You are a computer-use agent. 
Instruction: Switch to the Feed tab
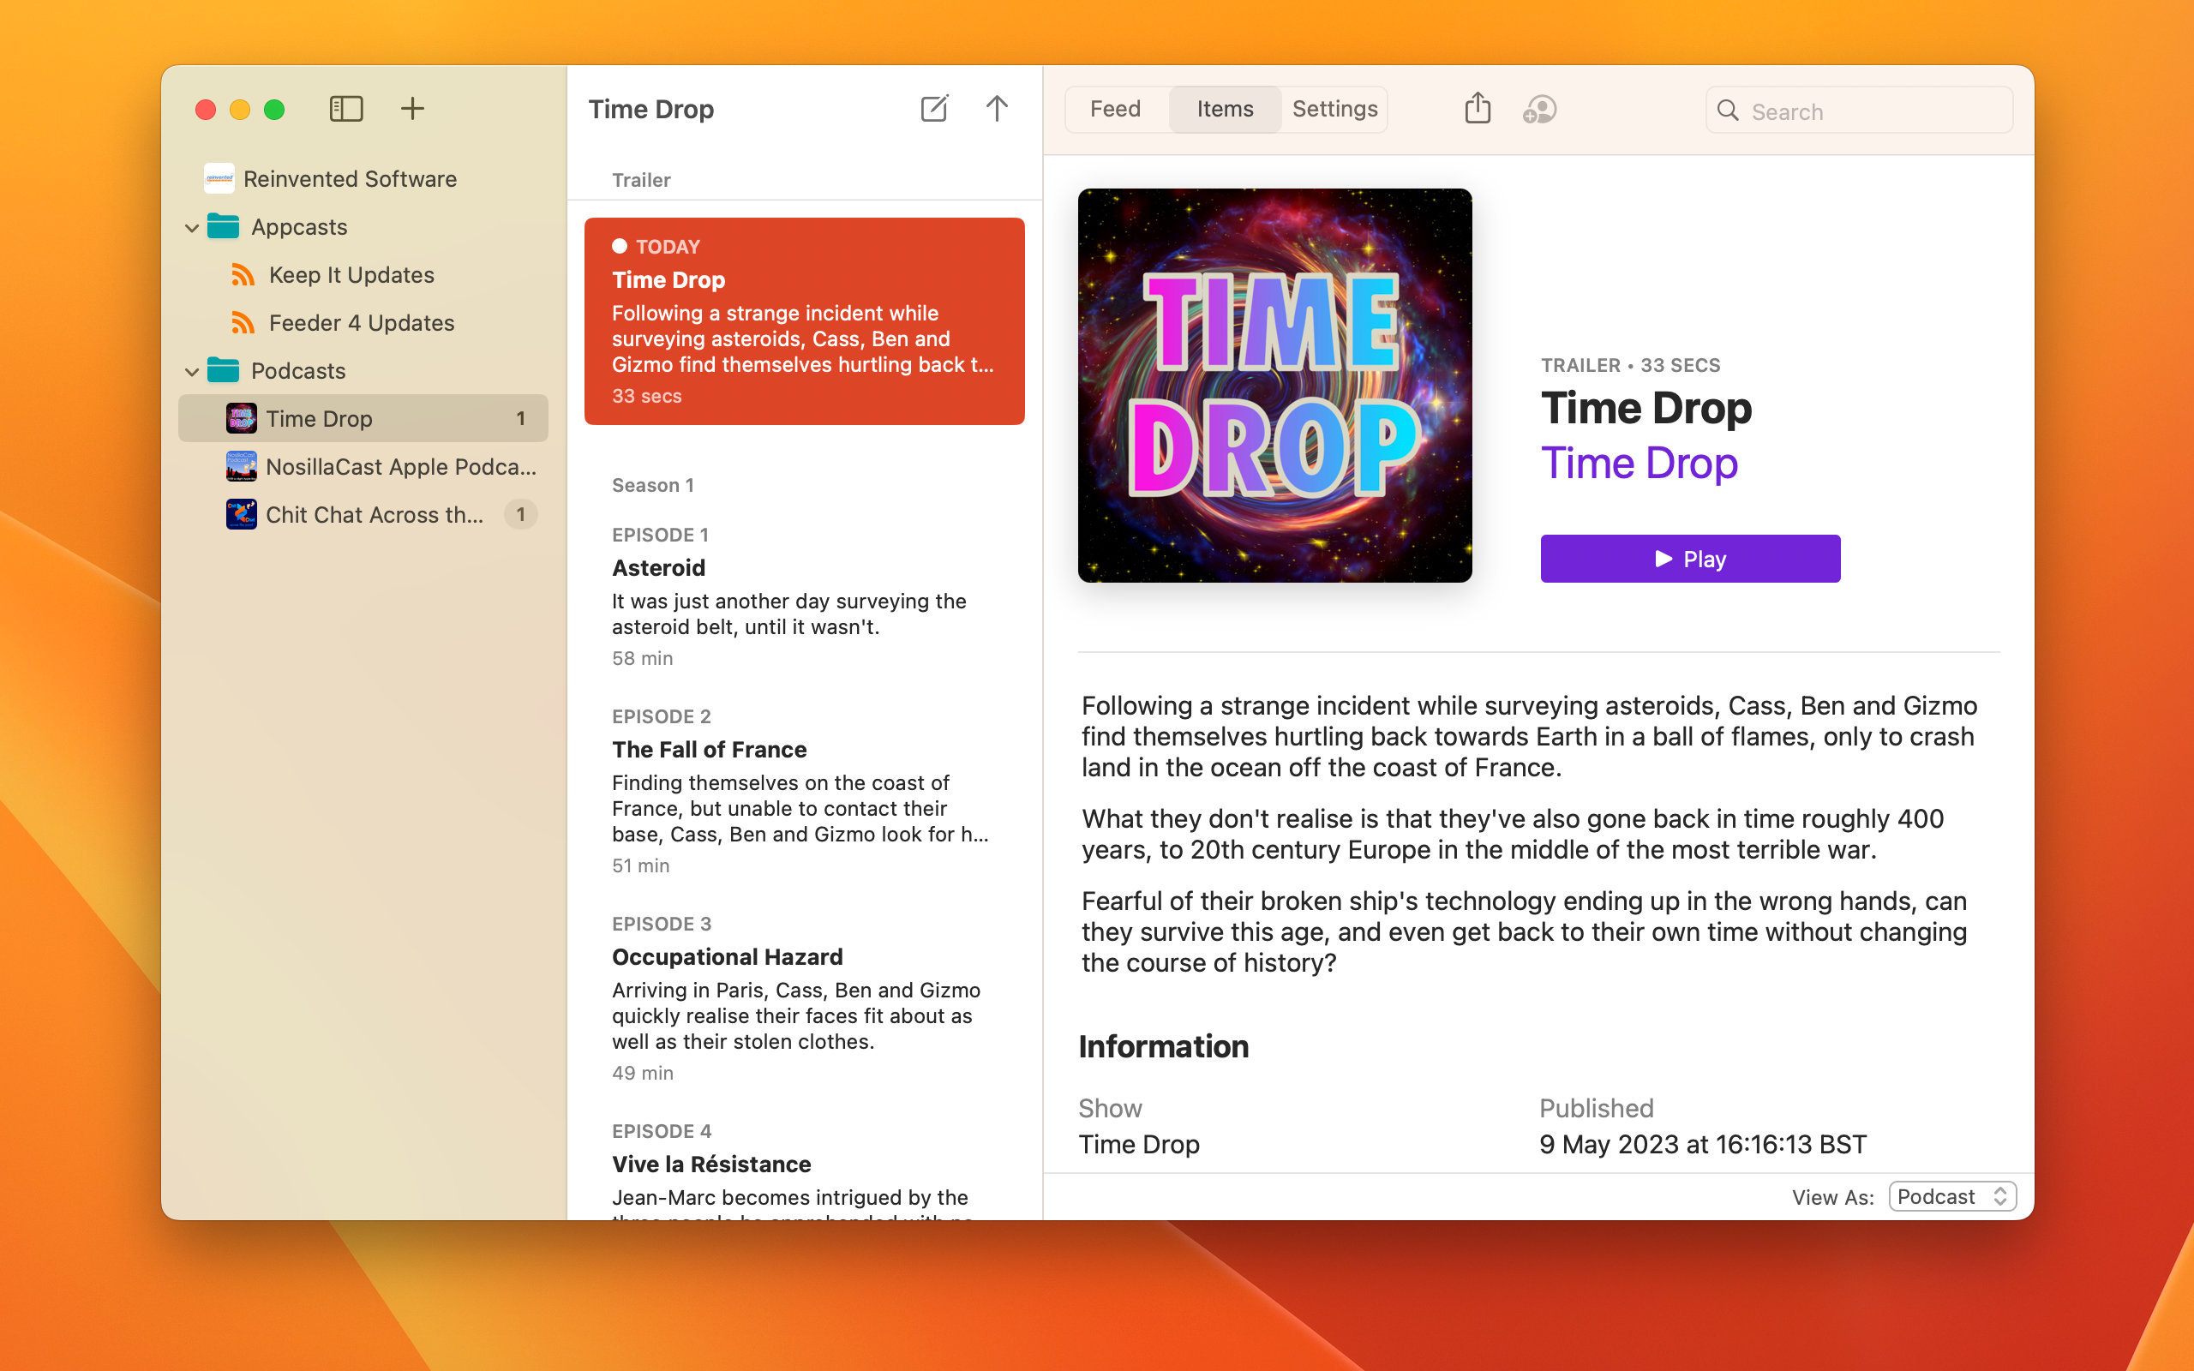[x=1115, y=109]
